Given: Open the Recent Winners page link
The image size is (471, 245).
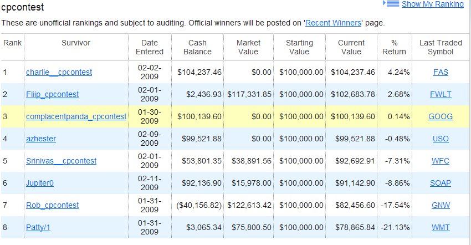Looking at the screenshot, I should point(333,23).
